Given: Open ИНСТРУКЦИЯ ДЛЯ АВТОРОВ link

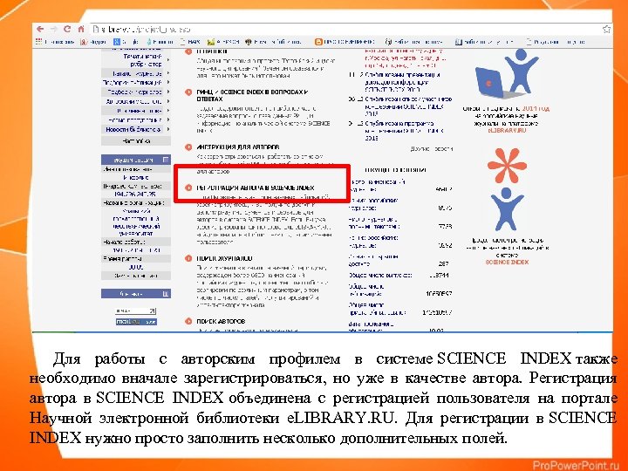Looking at the screenshot, I should 238,147.
